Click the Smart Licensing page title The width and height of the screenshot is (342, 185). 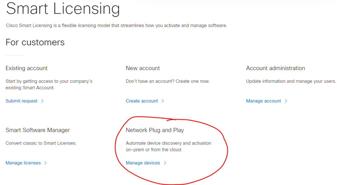63,9
